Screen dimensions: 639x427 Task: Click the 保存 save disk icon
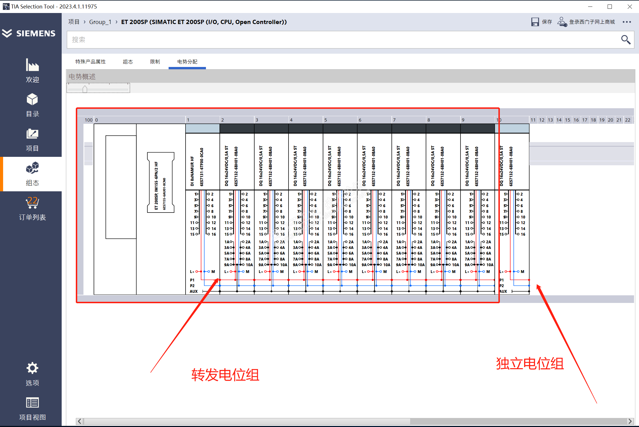[x=535, y=22]
